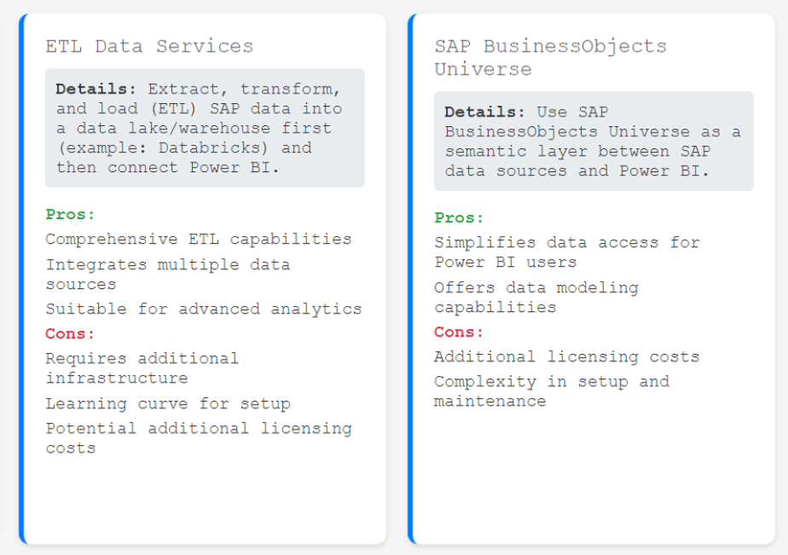Select "Suitable for advanced analytics" line
This screenshot has height=555, width=788.
point(203,309)
